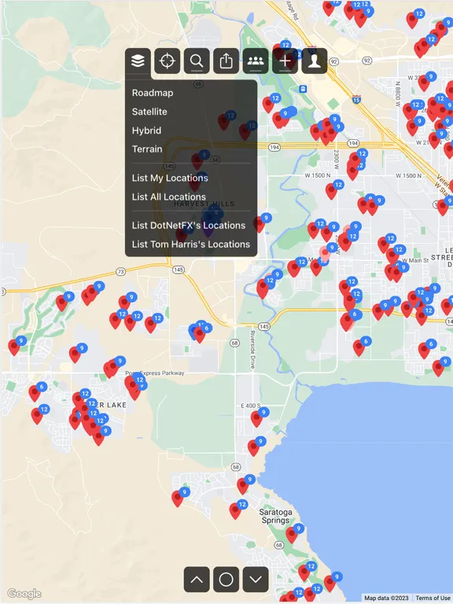
Task: Choose List Tom Harris's Locations
Action: point(190,245)
